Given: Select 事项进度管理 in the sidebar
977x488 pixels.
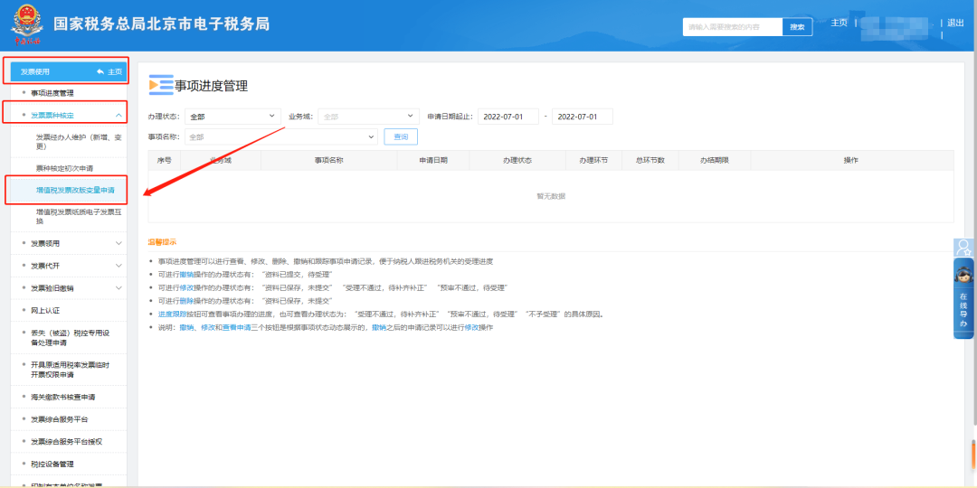Looking at the screenshot, I should [x=52, y=93].
